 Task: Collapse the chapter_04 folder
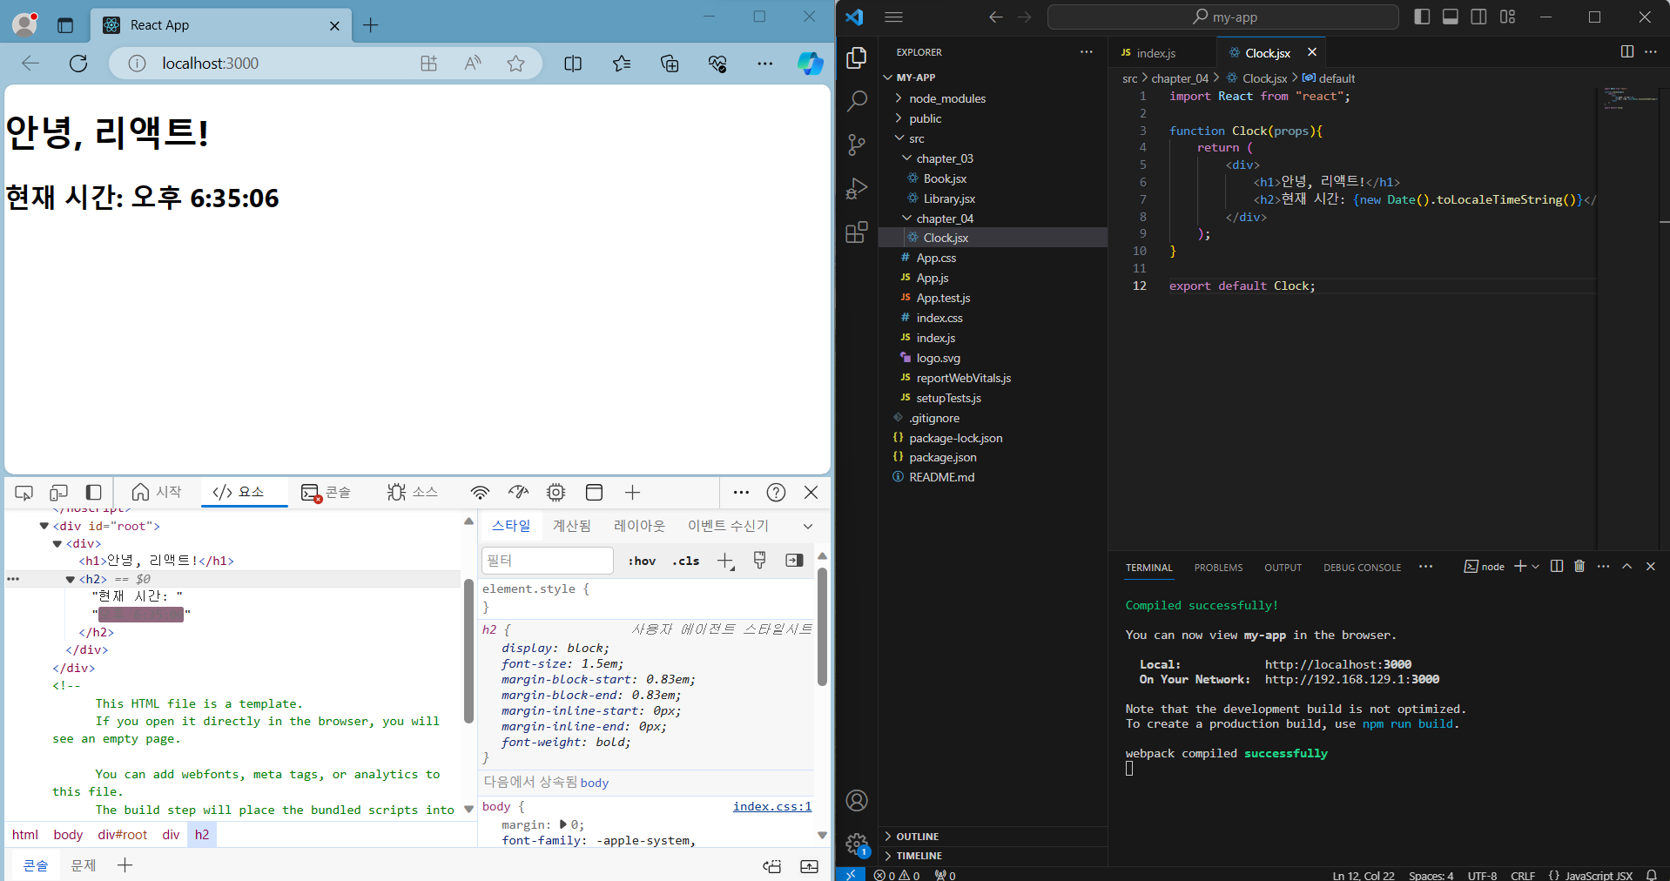[944, 219]
